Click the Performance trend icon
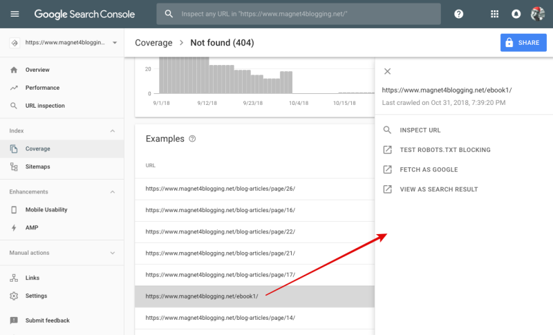 pyautogui.click(x=14, y=88)
